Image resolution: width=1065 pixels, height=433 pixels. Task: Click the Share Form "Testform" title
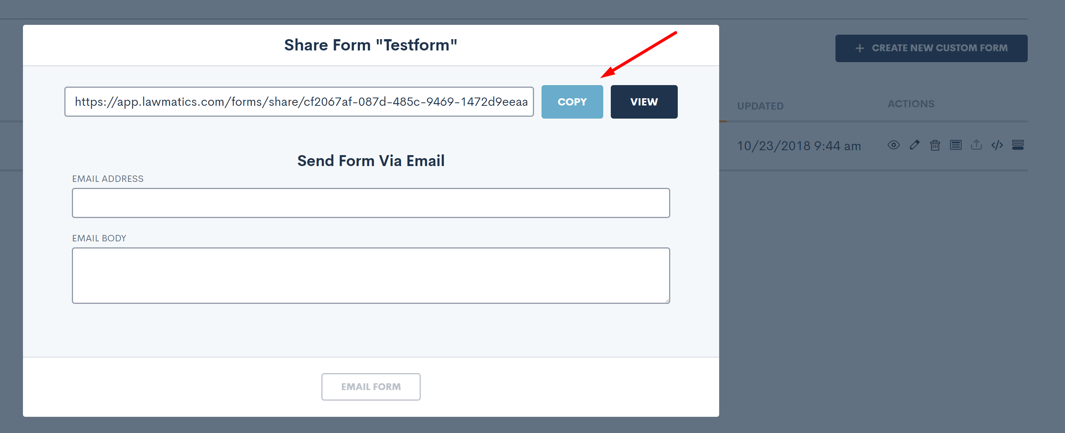tap(370, 45)
